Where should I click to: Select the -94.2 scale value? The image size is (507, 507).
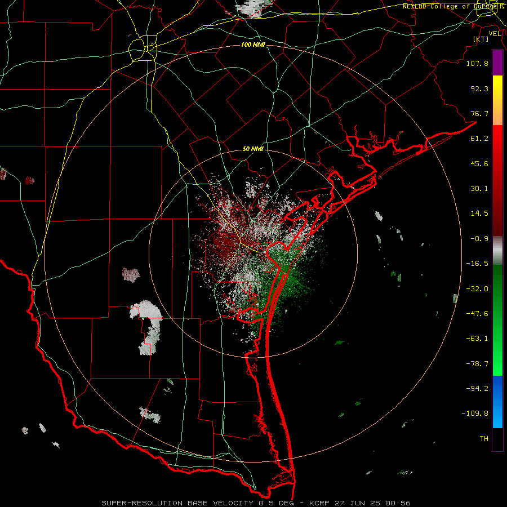[477, 388]
